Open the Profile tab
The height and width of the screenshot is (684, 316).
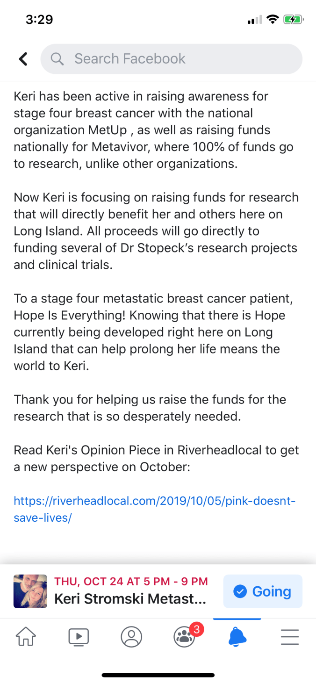click(131, 636)
